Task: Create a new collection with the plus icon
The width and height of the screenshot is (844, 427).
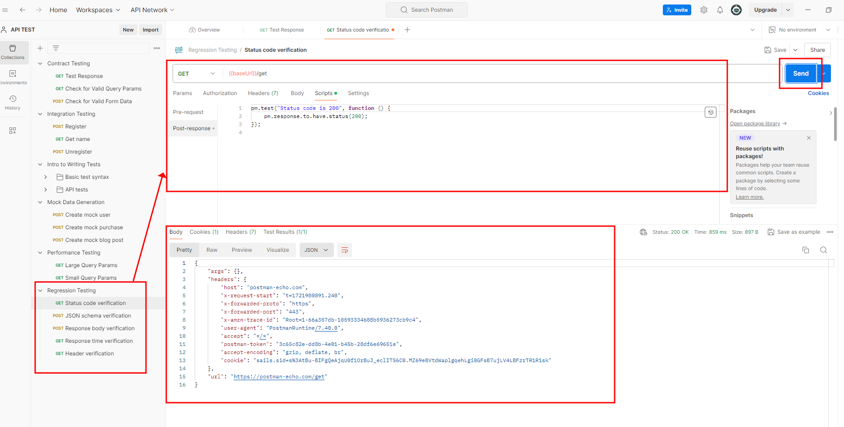Action: [x=40, y=48]
